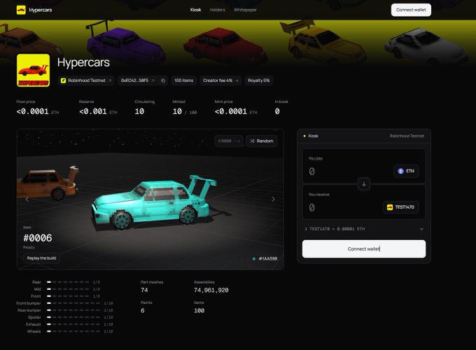The width and height of the screenshot is (476, 350).
Task: Click the Front part variant bar
Action: pyautogui.click(x=68, y=296)
